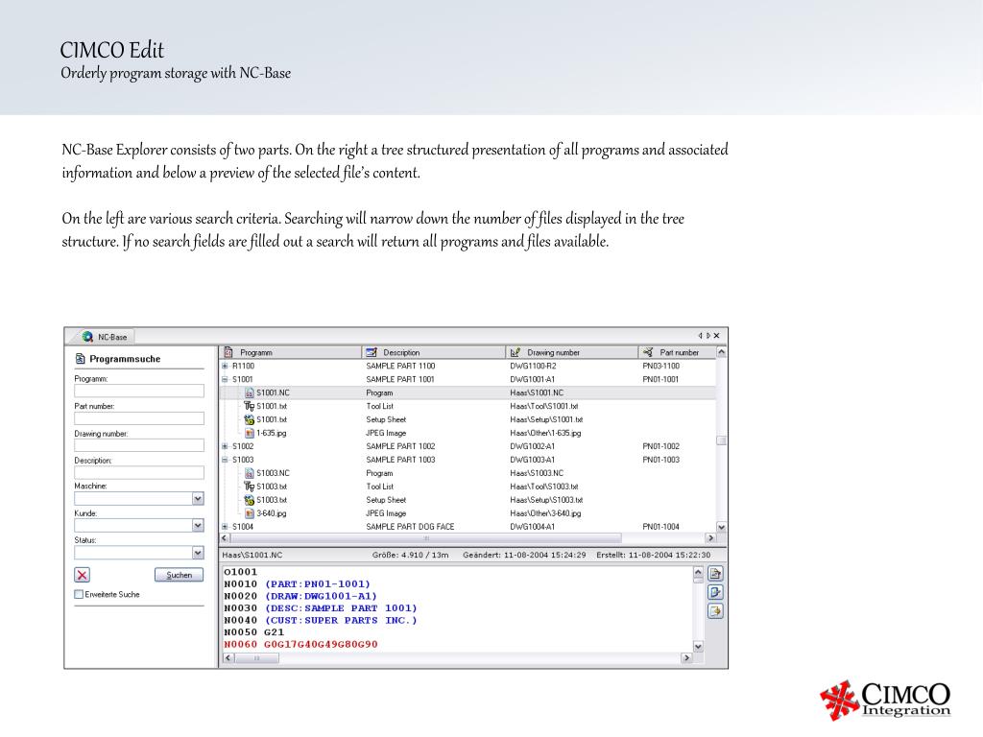Expand the R1100 tree node

pyautogui.click(x=225, y=366)
